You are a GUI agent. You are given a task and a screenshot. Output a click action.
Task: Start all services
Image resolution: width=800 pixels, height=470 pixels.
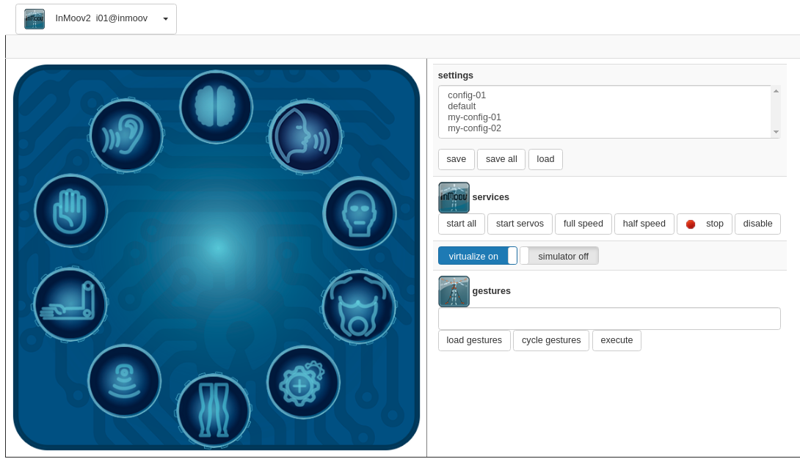pyautogui.click(x=461, y=224)
